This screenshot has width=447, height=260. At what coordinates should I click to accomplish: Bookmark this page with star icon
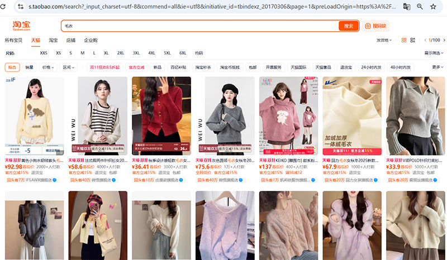pyautogui.click(x=433, y=7)
